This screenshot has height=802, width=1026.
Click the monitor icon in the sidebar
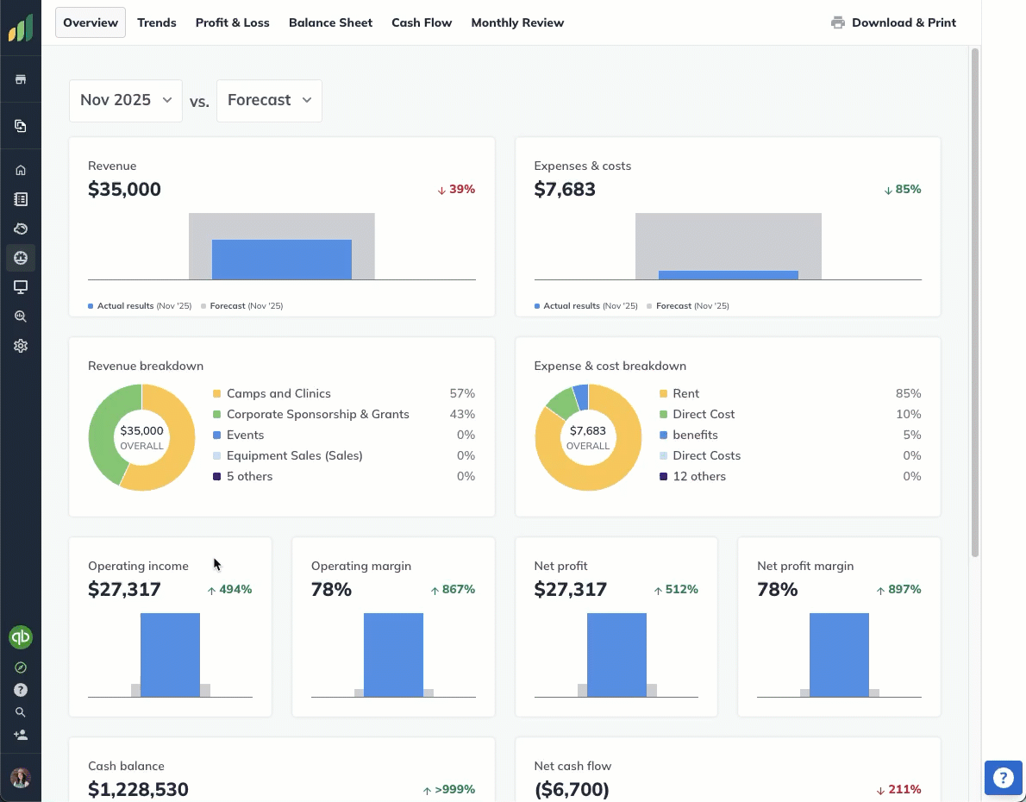(x=21, y=287)
